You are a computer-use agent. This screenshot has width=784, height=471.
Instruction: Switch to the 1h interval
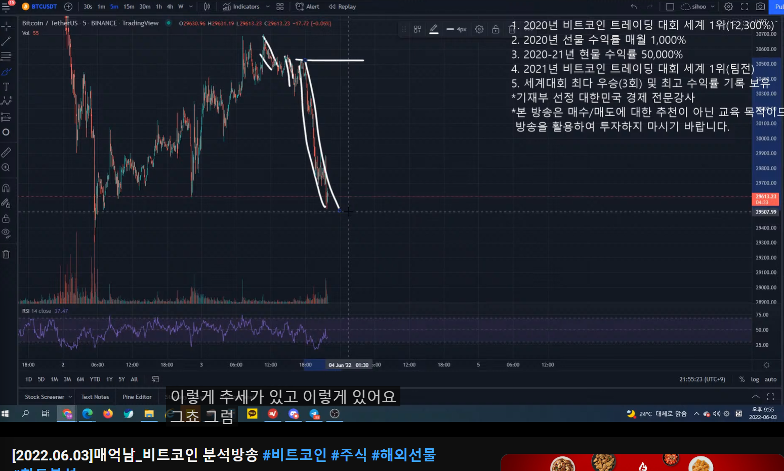tap(159, 7)
